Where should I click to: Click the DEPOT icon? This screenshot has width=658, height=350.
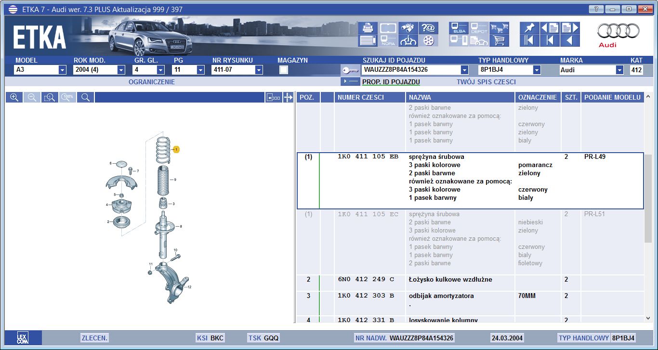click(x=479, y=28)
